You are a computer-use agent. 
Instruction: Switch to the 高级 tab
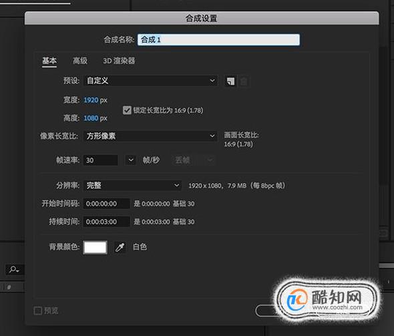tap(80, 61)
